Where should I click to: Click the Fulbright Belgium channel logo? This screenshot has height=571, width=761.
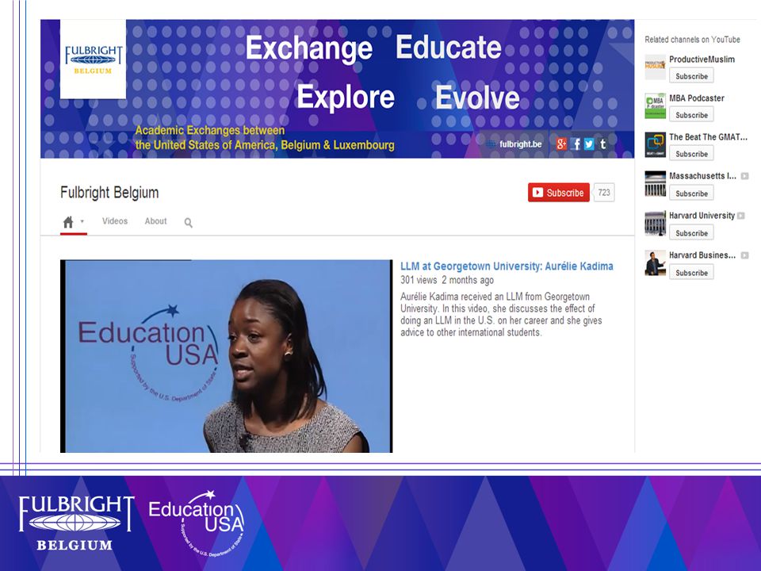click(93, 59)
